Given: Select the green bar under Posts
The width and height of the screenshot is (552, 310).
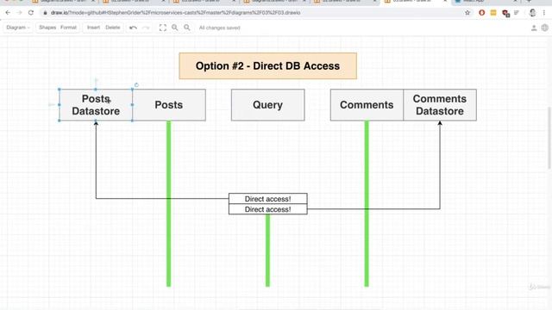Looking at the screenshot, I should coord(169,203).
